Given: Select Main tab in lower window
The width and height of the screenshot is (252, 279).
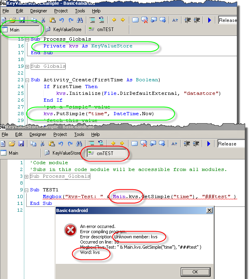Looking at the screenshot, I should pyautogui.click(x=20, y=153).
